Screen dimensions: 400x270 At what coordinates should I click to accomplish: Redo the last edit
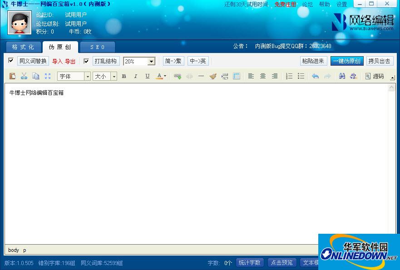[x=327, y=76]
